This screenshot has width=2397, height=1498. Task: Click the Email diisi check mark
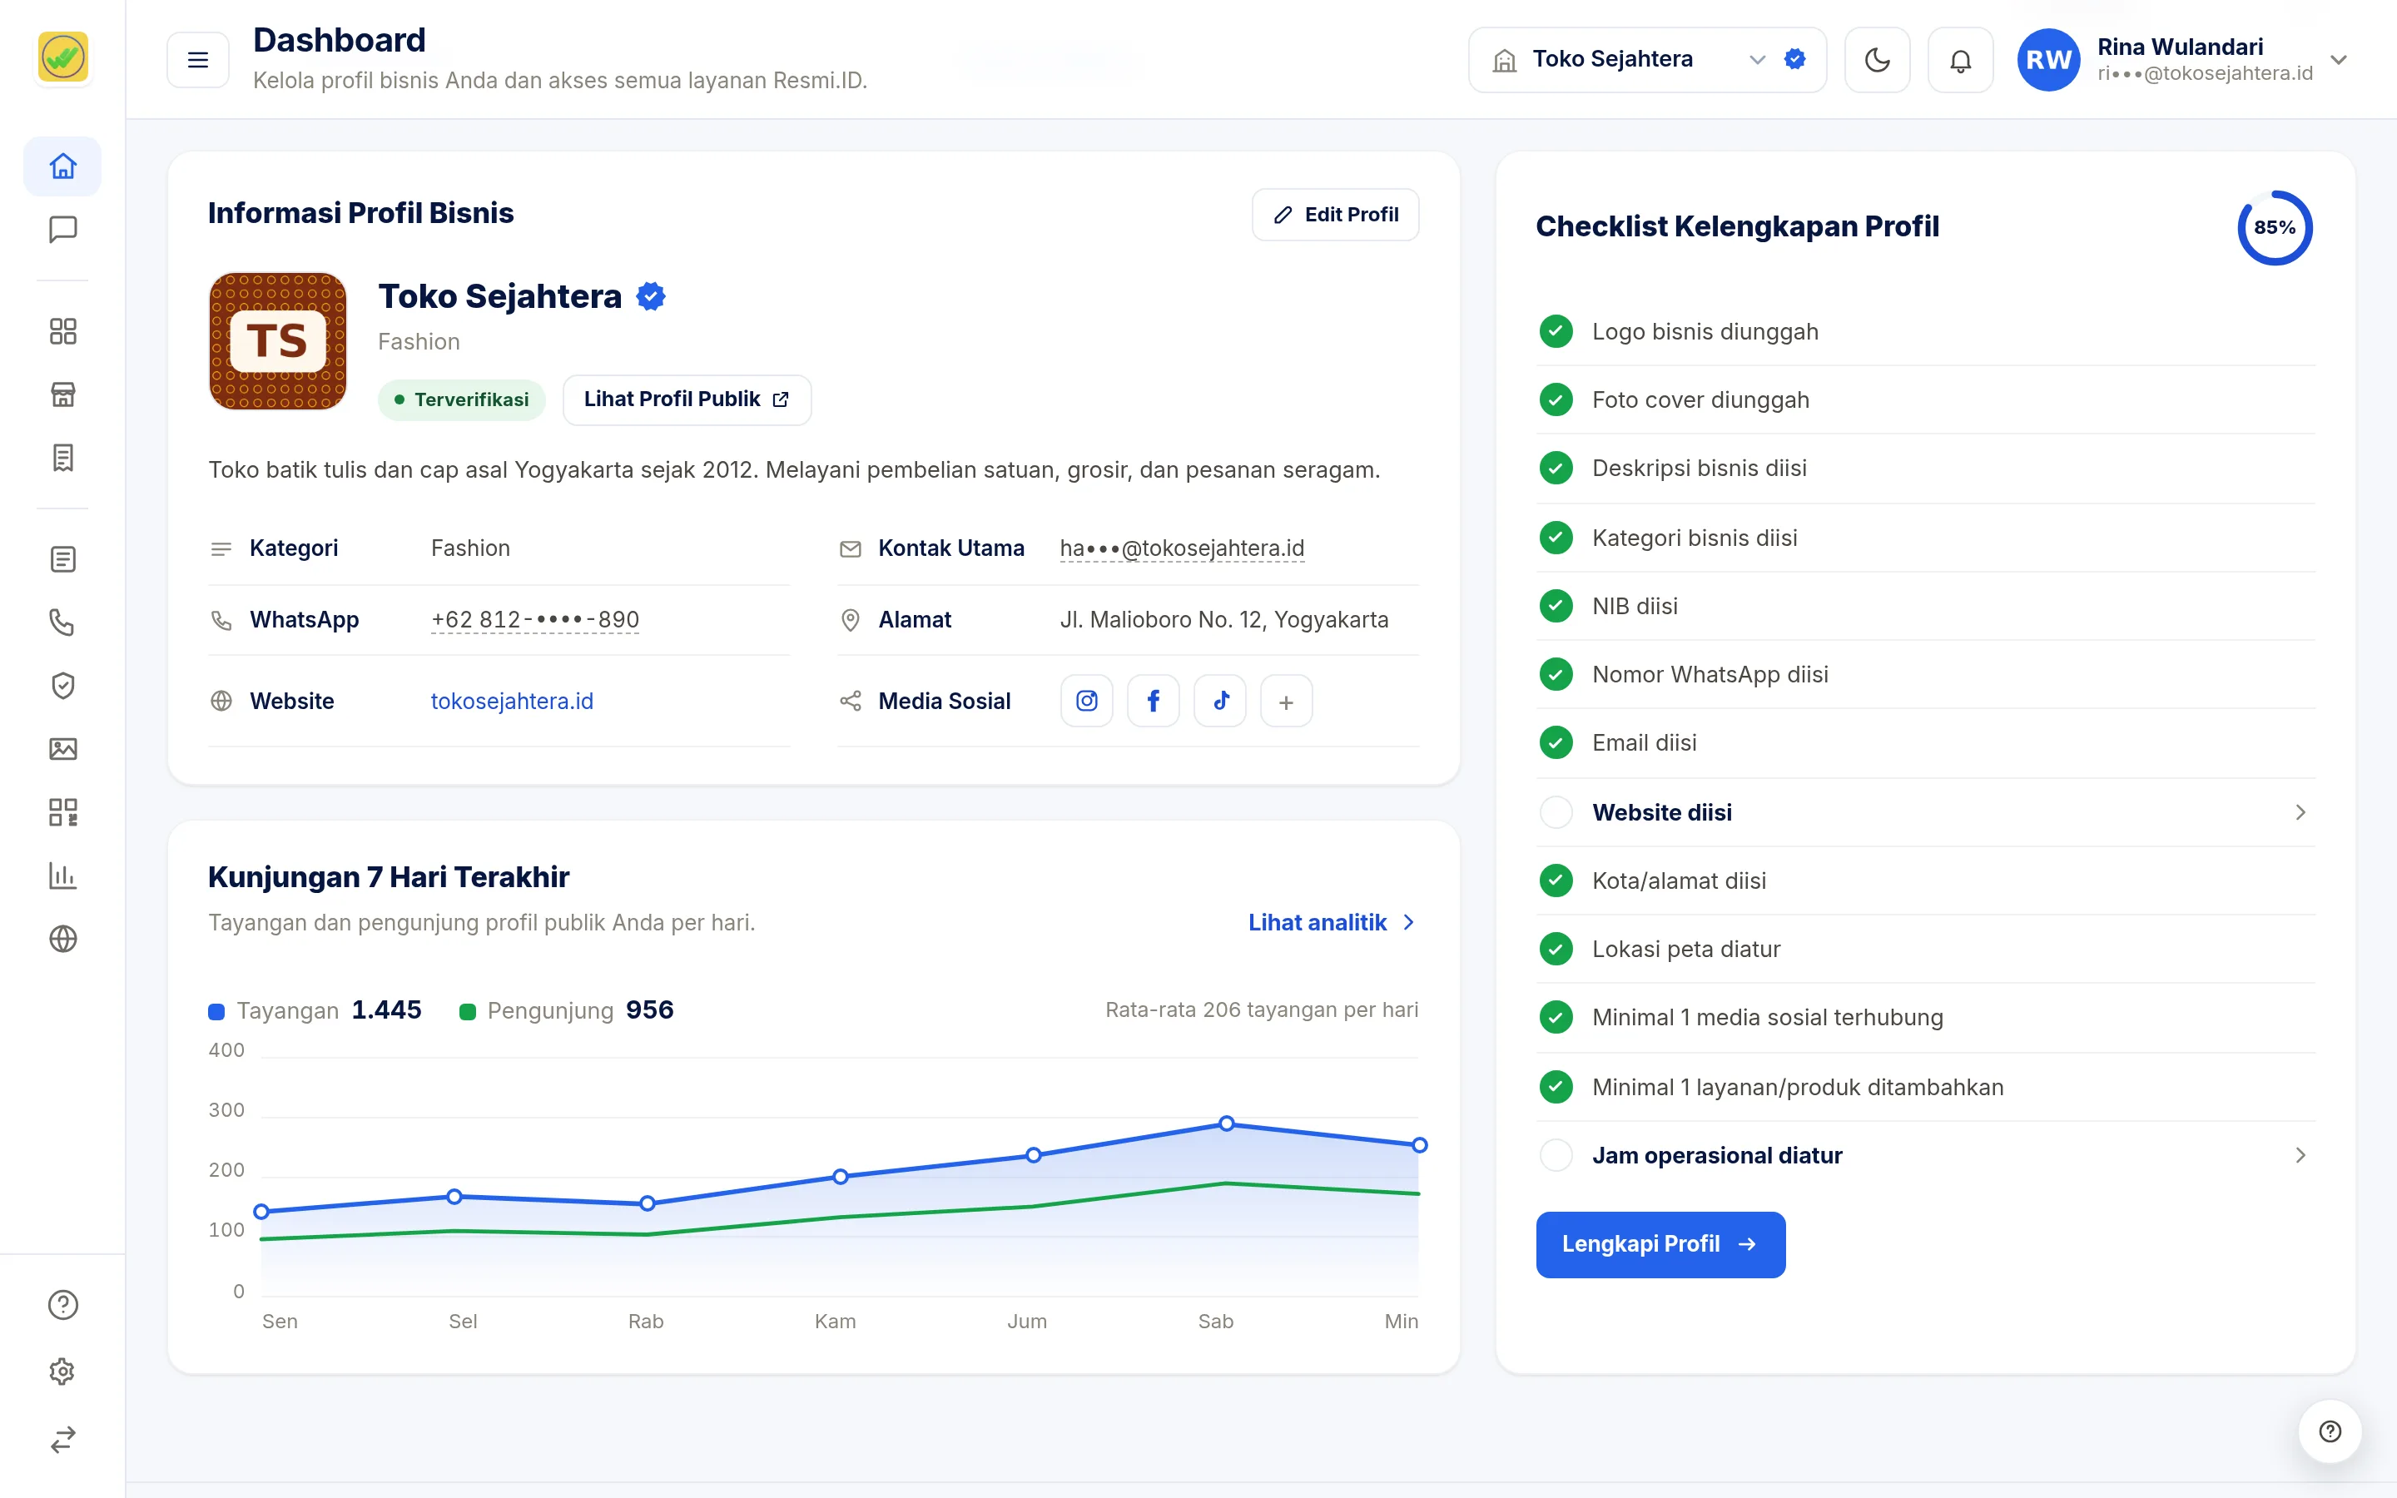[1556, 742]
